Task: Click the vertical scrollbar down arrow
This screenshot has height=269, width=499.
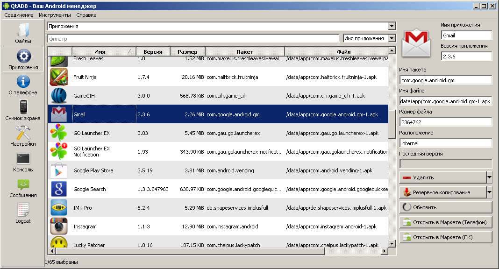Action: point(392,244)
